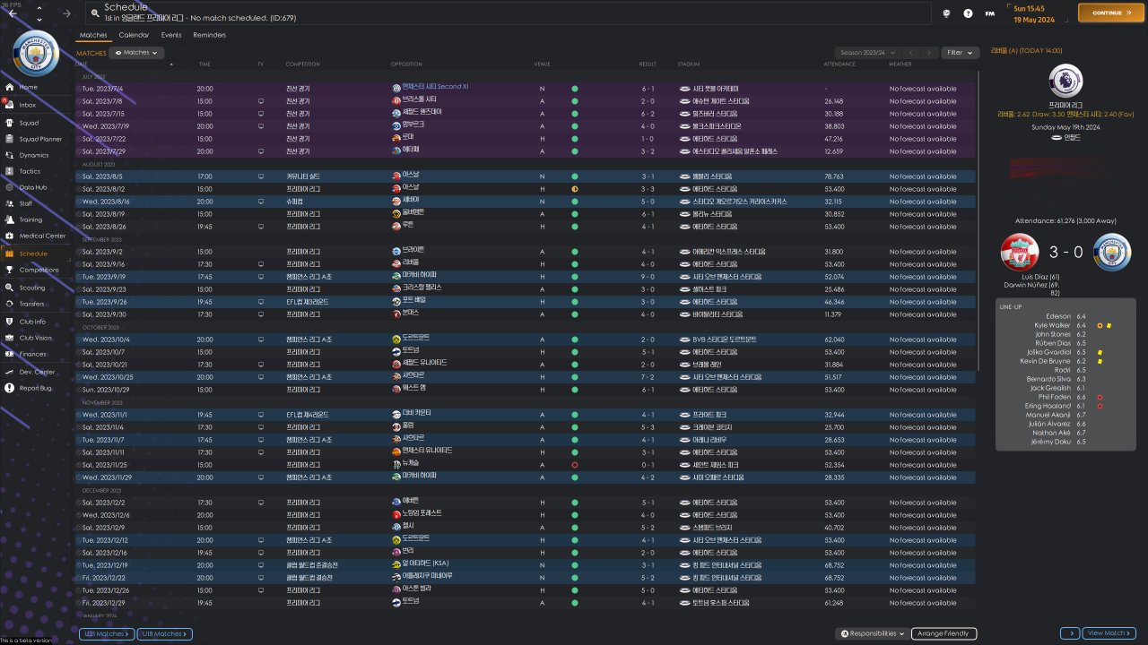This screenshot has height=645, width=1148.
Task: Navigate back with the left arrow
Action: tap(13, 13)
